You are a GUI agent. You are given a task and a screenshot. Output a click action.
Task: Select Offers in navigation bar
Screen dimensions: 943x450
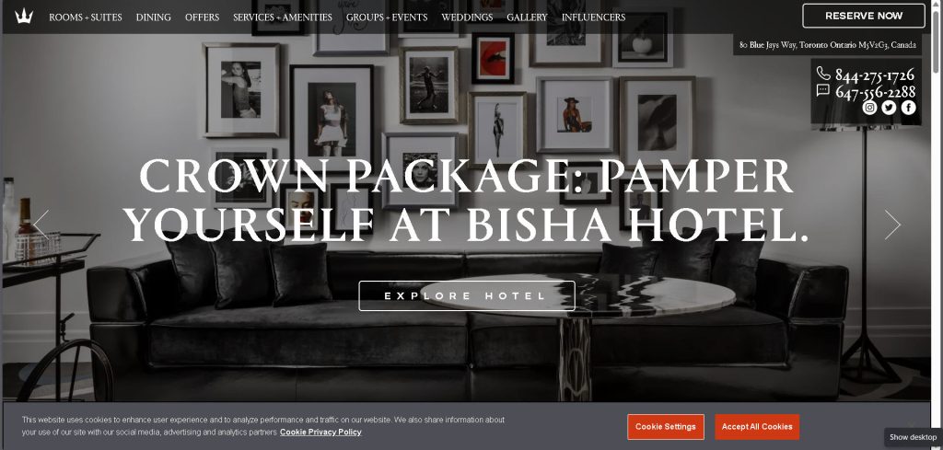[202, 17]
